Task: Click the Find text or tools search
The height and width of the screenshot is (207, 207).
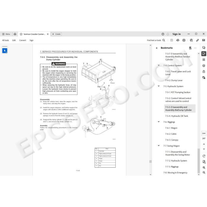Action: (156, 40)
